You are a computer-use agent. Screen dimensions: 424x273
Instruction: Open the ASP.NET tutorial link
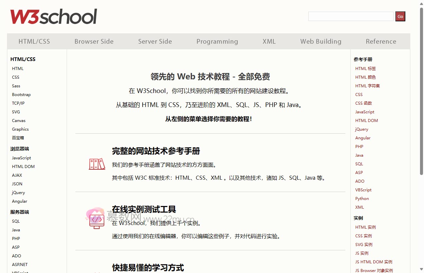(x=20, y=264)
